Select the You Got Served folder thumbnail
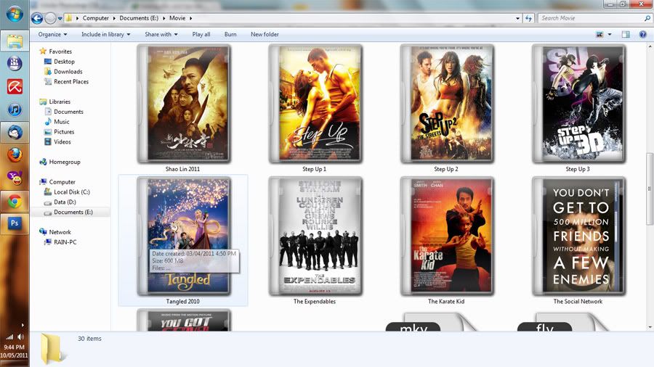 [184, 320]
